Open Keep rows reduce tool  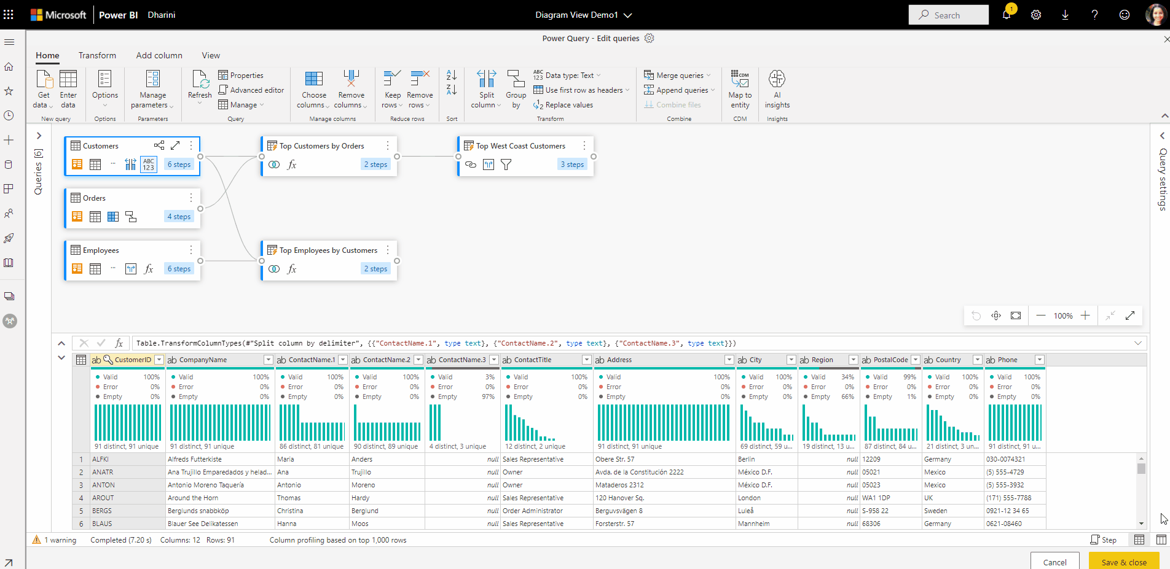(x=393, y=89)
